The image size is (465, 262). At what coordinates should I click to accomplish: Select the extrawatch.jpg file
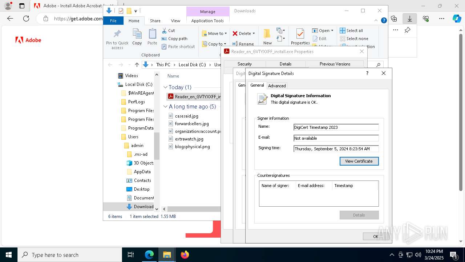click(x=186, y=139)
